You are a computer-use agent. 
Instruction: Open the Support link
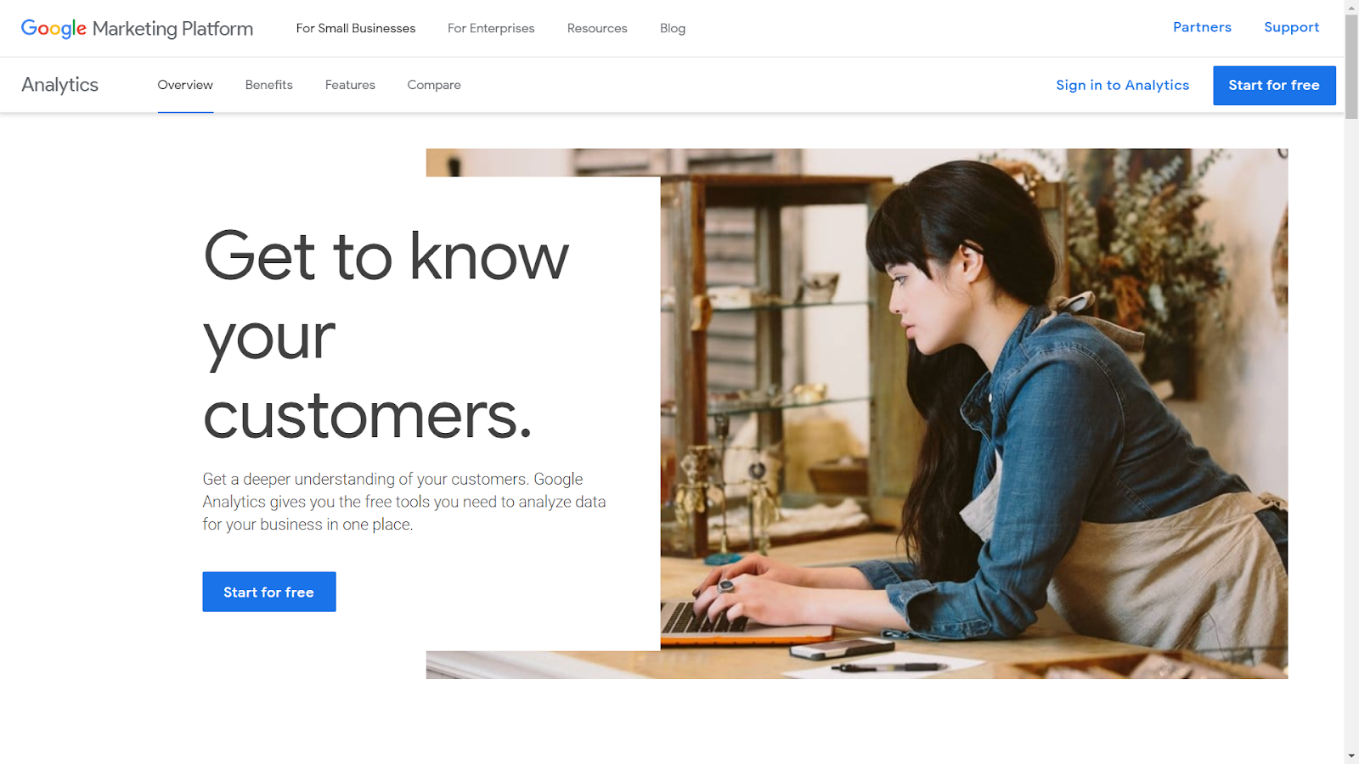point(1291,27)
